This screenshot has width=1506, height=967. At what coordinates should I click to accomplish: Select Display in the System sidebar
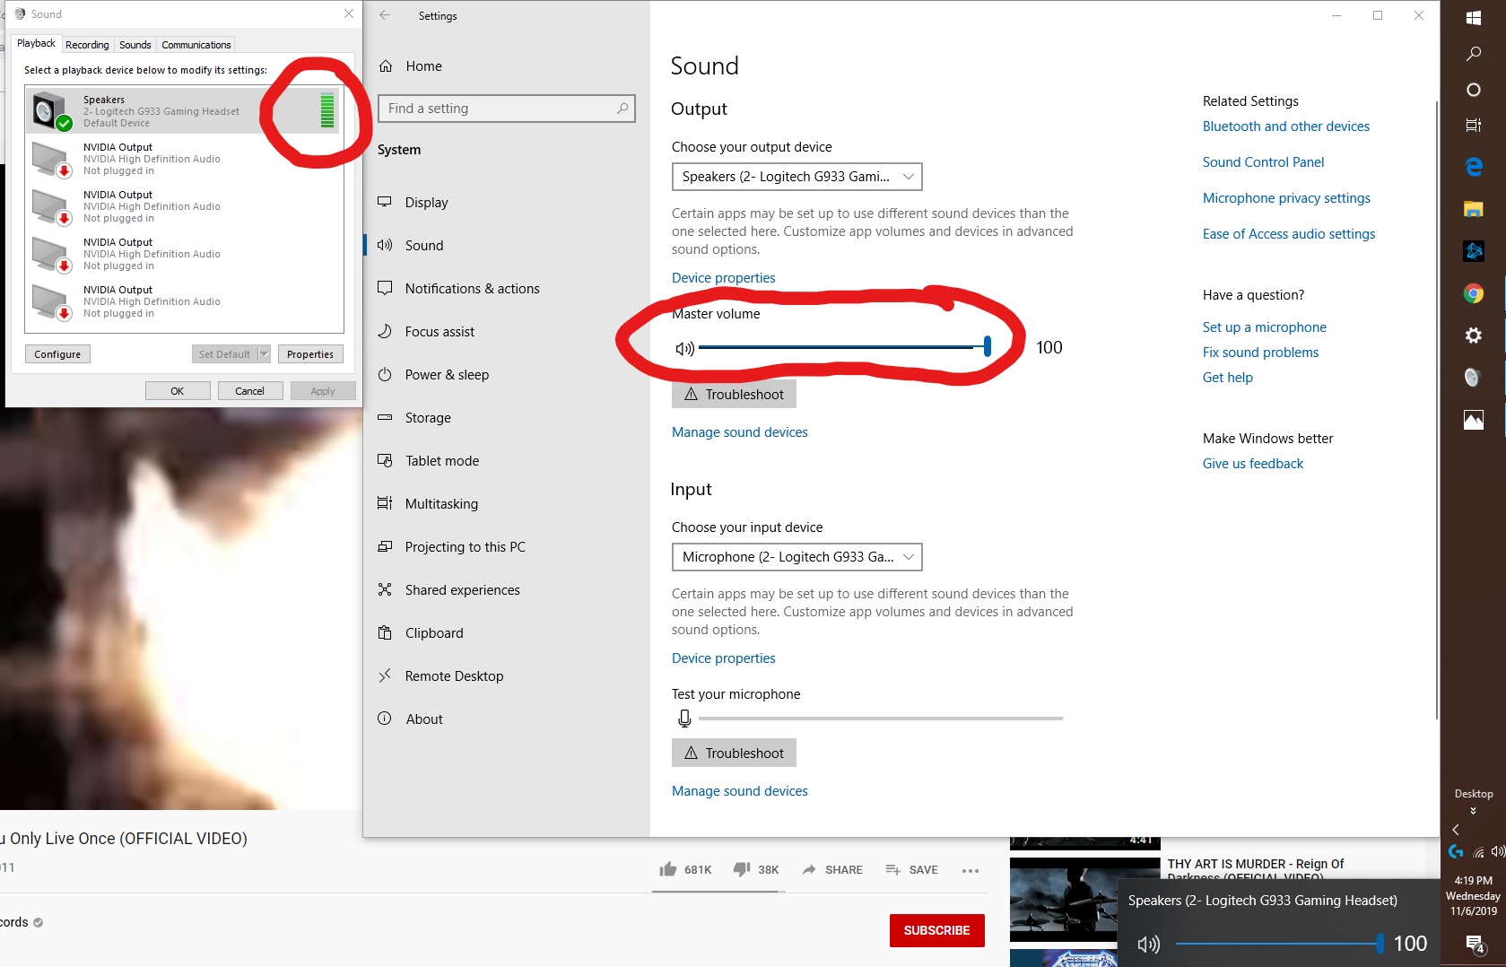426,203
